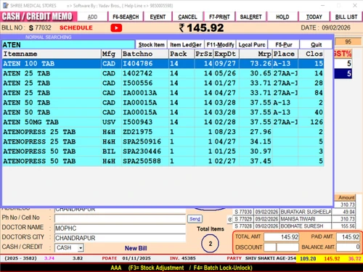363x272 pixels.
Task: Open bill S 77028 BOBHATE SURESH
Action: pyautogui.click(x=294, y=226)
